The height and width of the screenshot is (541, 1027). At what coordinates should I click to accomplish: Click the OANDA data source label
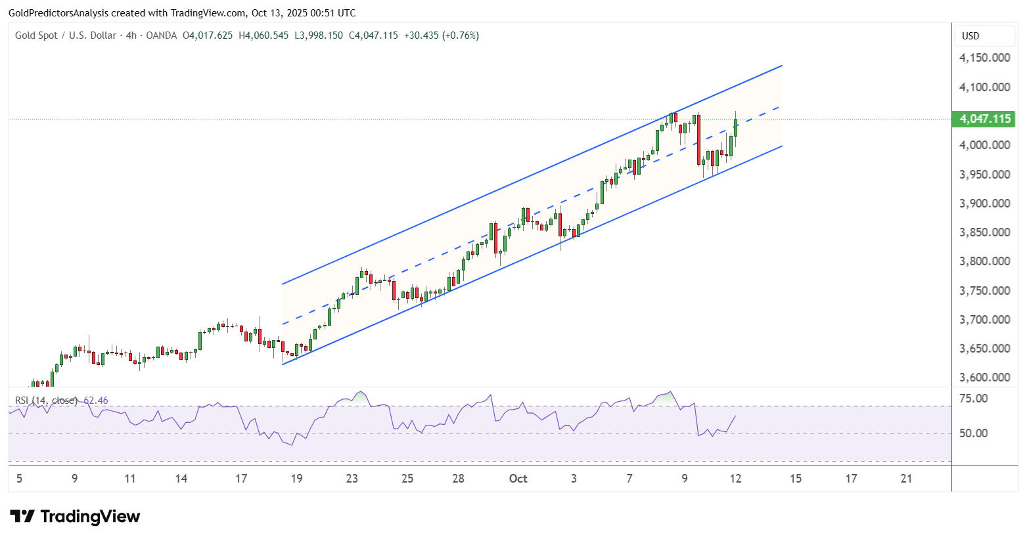tap(161, 35)
